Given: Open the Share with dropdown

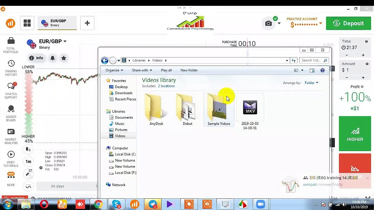Looking at the screenshot, I should click(142, 70).
